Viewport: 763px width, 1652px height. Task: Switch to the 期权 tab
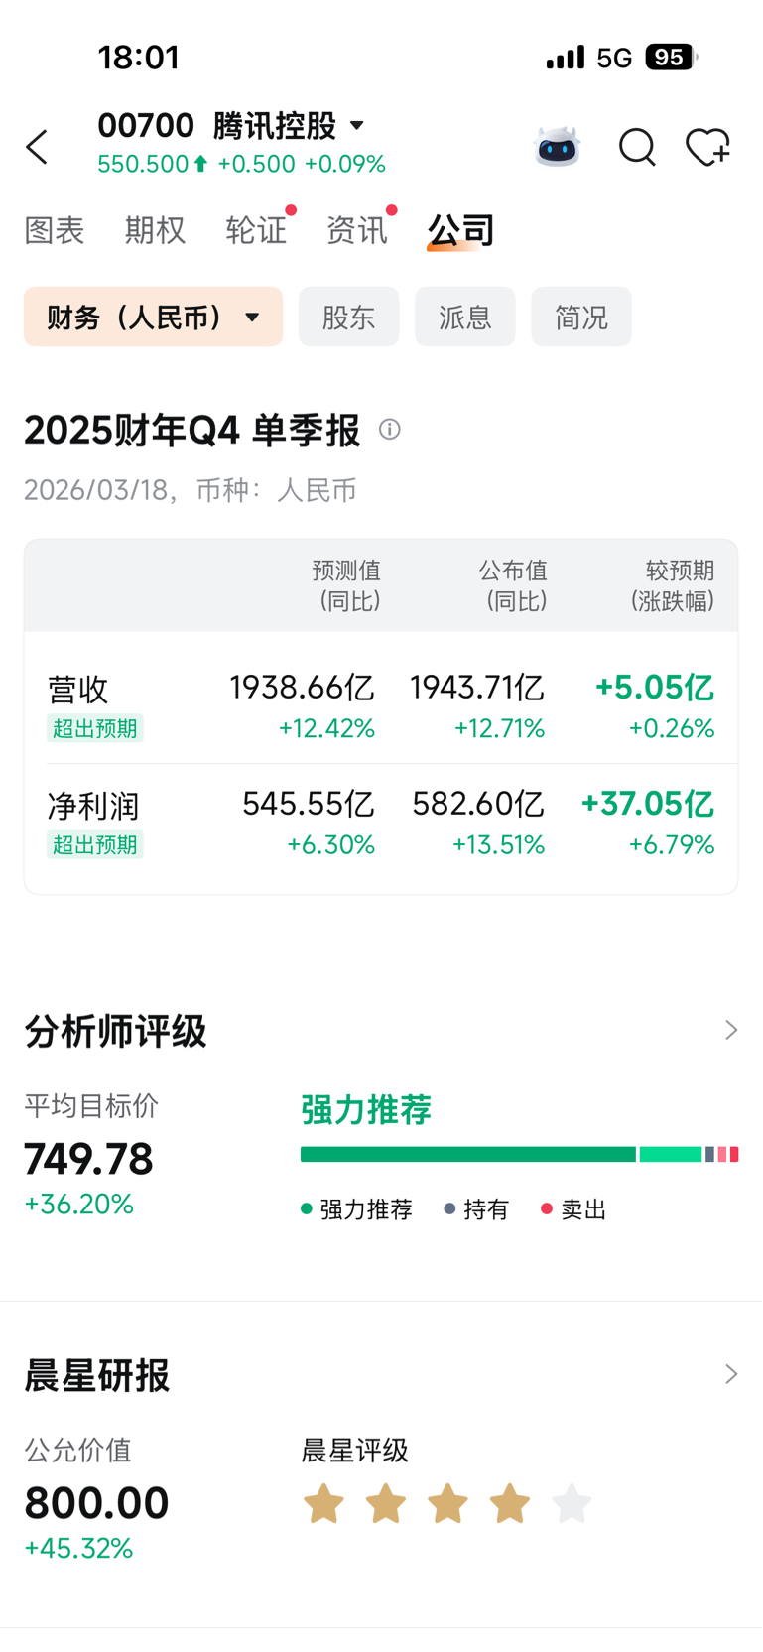click(155, 230)
